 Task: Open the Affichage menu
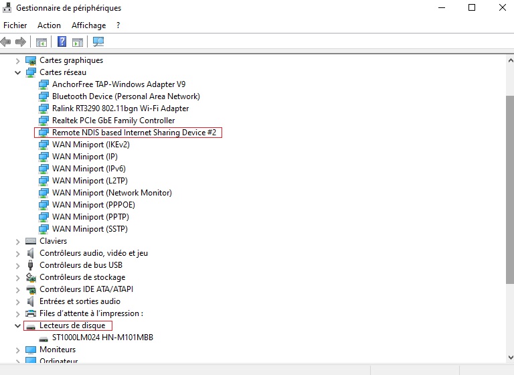coord(89,25)
